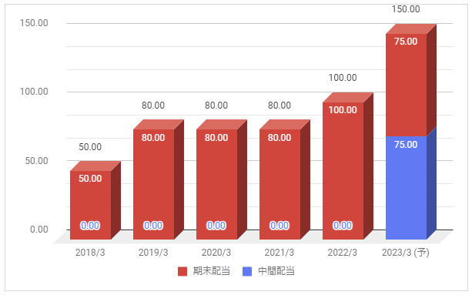Image resolution: width=472 pixels, height=295 pixels.
Task: Click the 50.00 y-axis tick label
Action: (36, 160)
